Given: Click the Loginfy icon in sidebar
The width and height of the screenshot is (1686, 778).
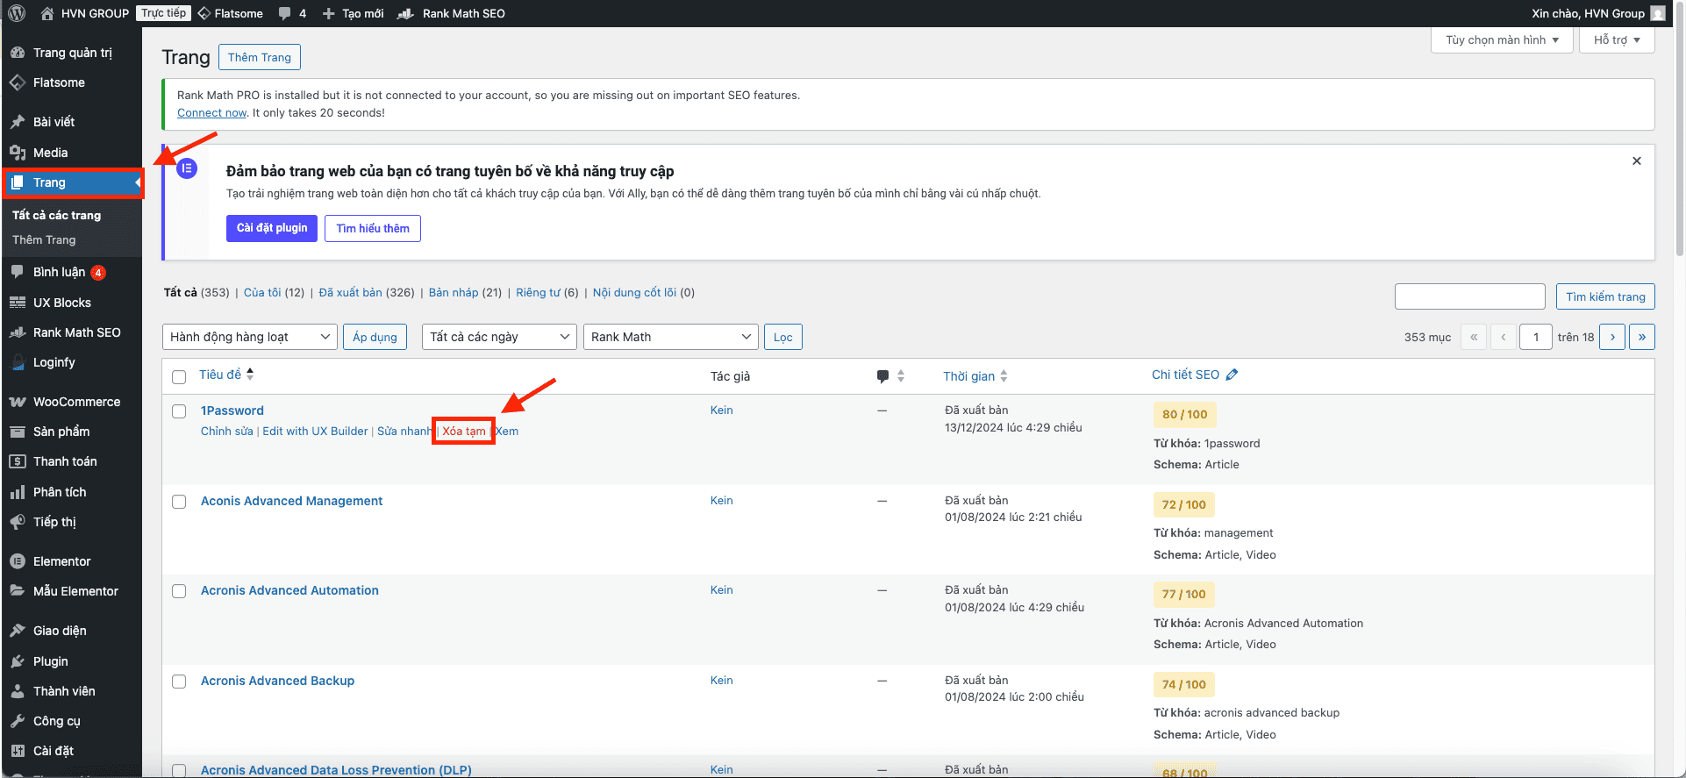Looking at the screenshot, I should point(18,362).
